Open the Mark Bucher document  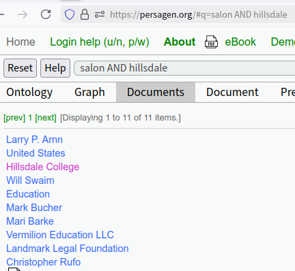point(34,208)
